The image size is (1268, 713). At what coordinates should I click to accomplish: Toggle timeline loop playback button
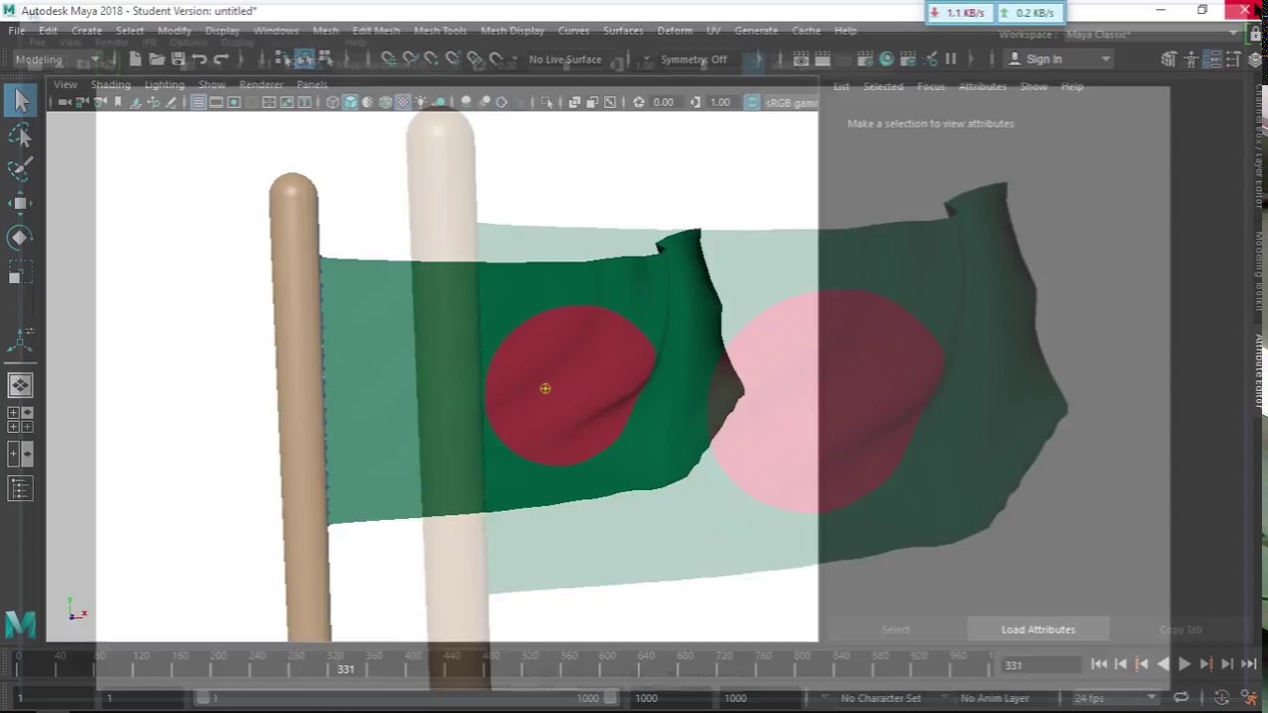tap(1181, 698)
